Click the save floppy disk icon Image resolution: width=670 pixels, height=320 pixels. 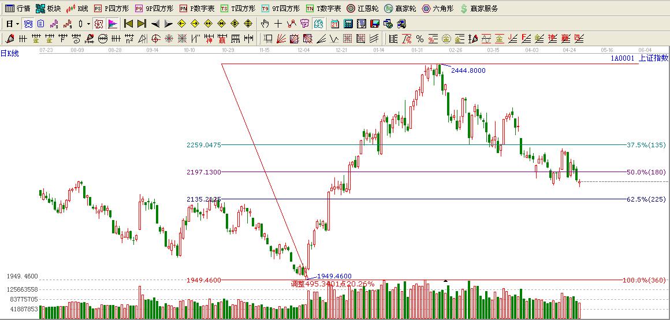374,24
